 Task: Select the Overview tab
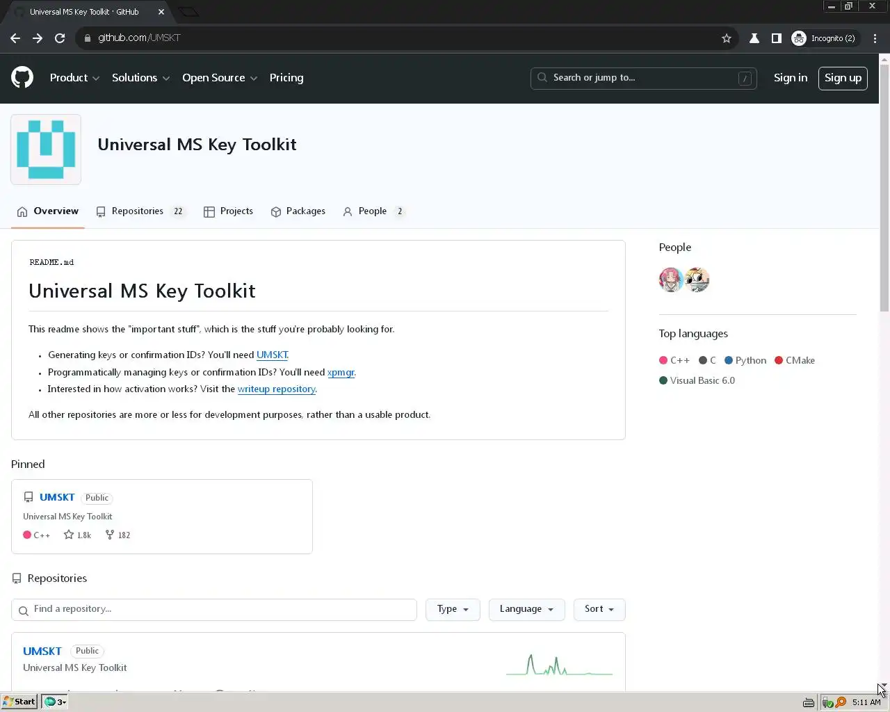tap(47, 211)
